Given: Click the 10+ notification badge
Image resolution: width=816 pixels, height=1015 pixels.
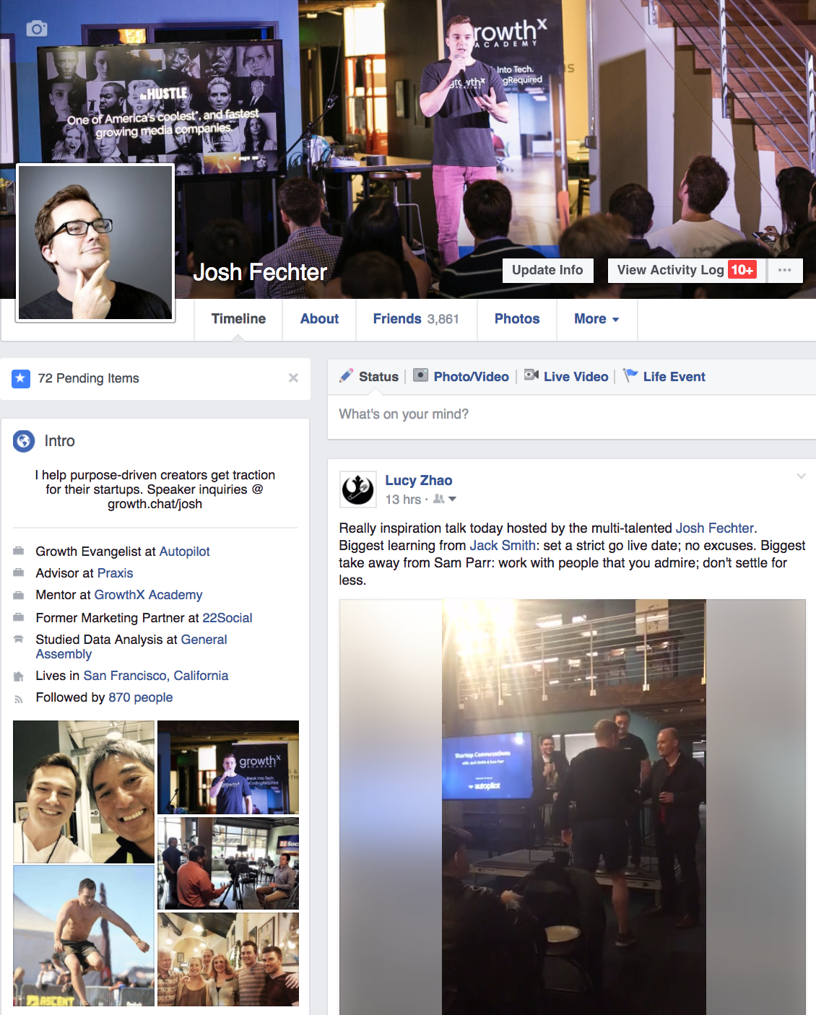Looking at the screenshot, I should [742, 270].
